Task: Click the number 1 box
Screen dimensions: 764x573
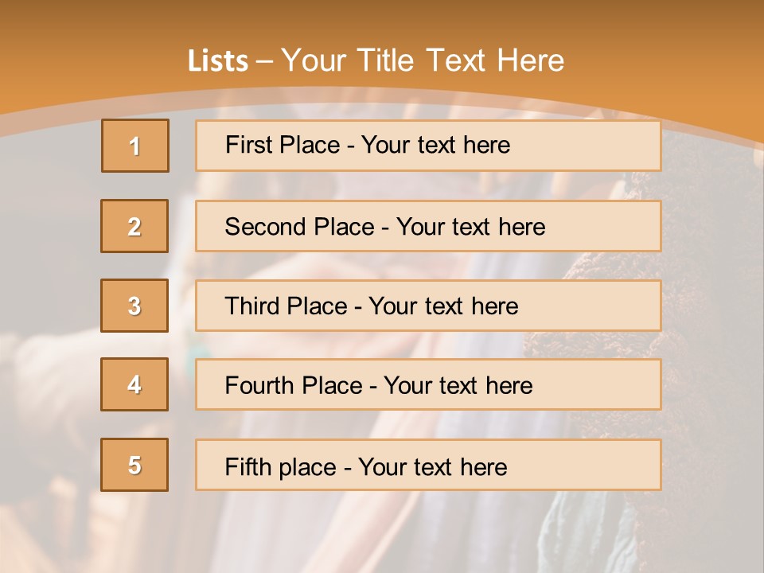Action: coord(135,146)
